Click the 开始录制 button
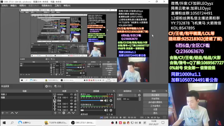224x126 pixels. [x=155, y=99]
